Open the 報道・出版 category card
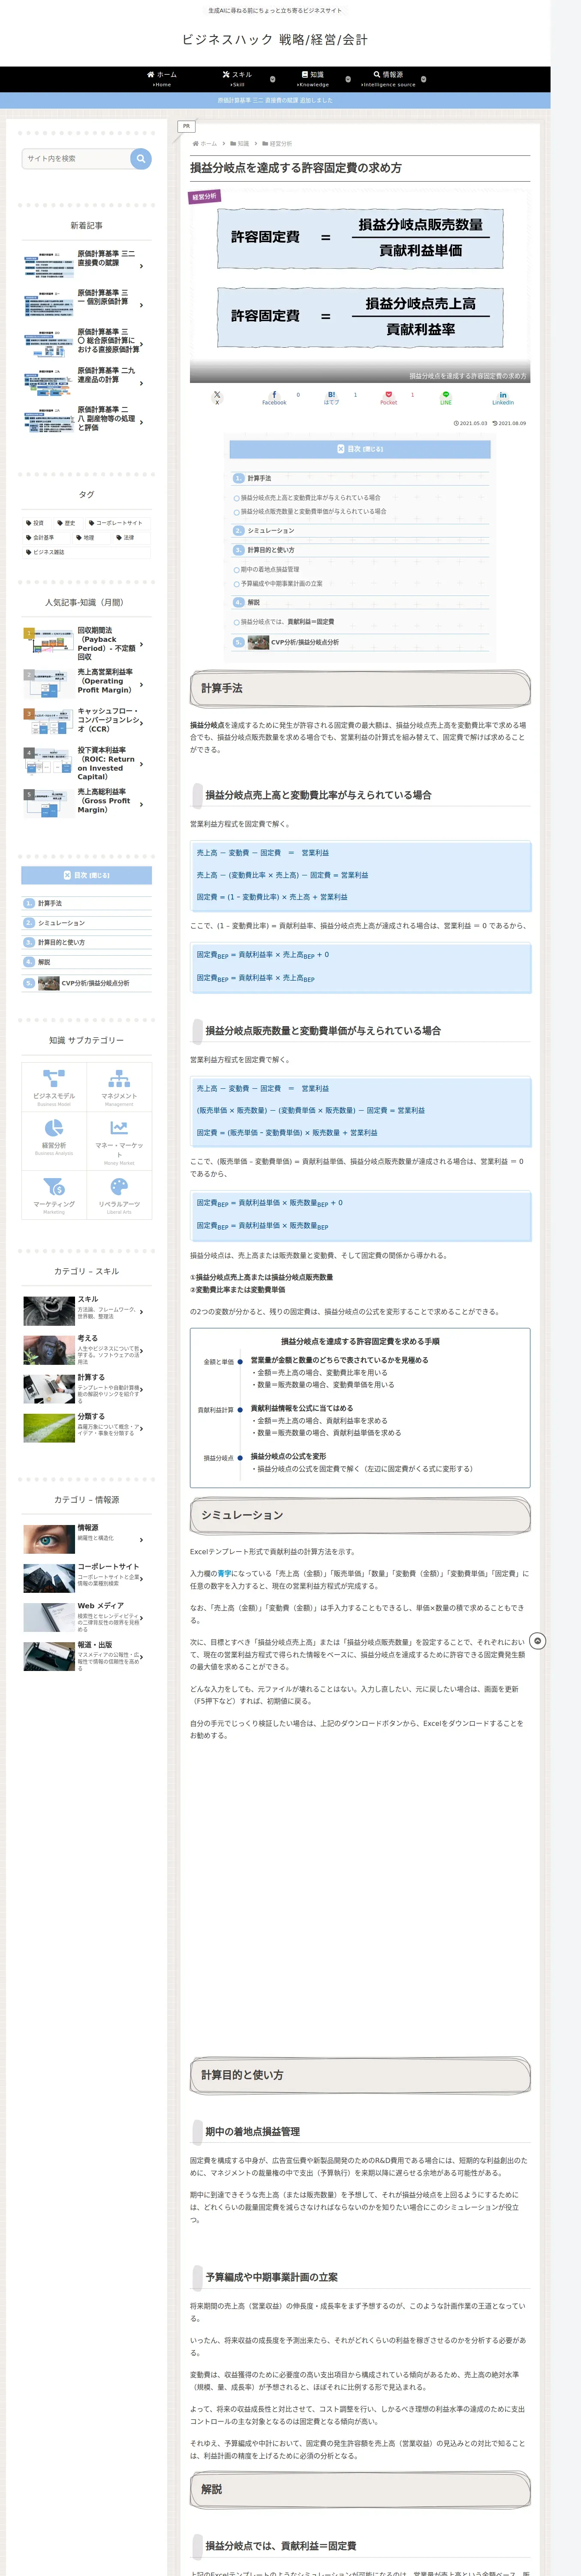This screenshot has width=581, height=2576. [x=87, y=1656]
